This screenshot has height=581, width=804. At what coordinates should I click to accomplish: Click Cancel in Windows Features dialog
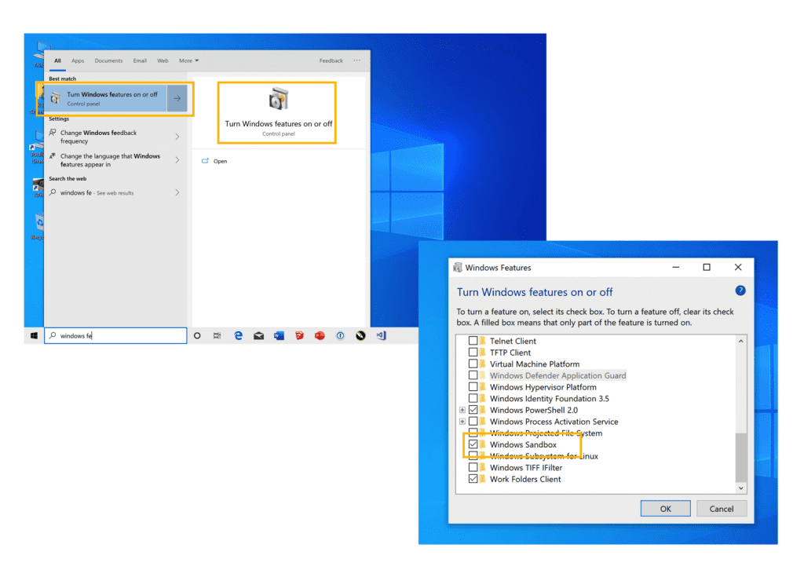[x=721, y=509]
